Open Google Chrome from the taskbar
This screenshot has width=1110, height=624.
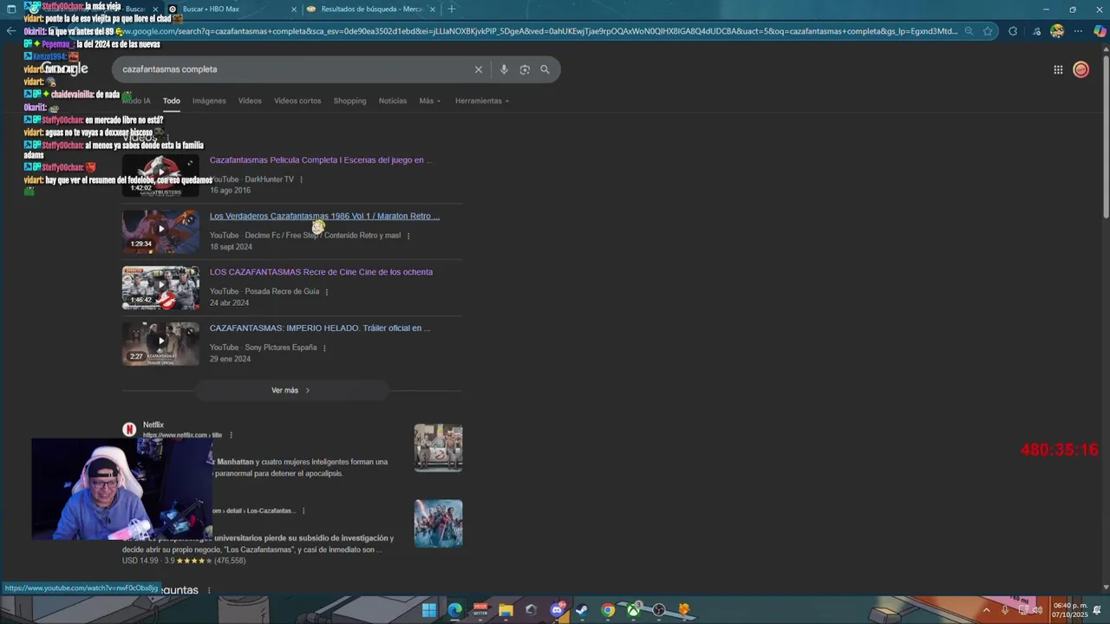[x=608, y=610]
